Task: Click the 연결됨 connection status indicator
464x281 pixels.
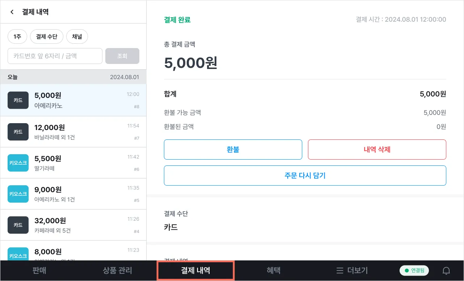Action: pyautogui.click(x=414, y=271)
